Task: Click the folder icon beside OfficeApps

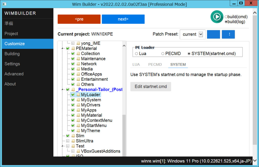Action: 78,74
